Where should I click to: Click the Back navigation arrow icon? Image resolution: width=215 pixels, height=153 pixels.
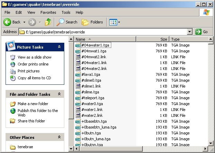(x=8, y=22)
